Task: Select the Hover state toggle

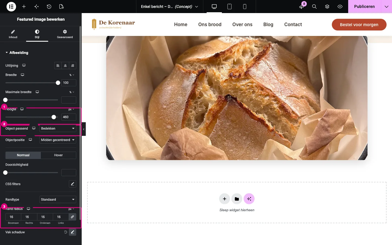Action: (59, 155)
